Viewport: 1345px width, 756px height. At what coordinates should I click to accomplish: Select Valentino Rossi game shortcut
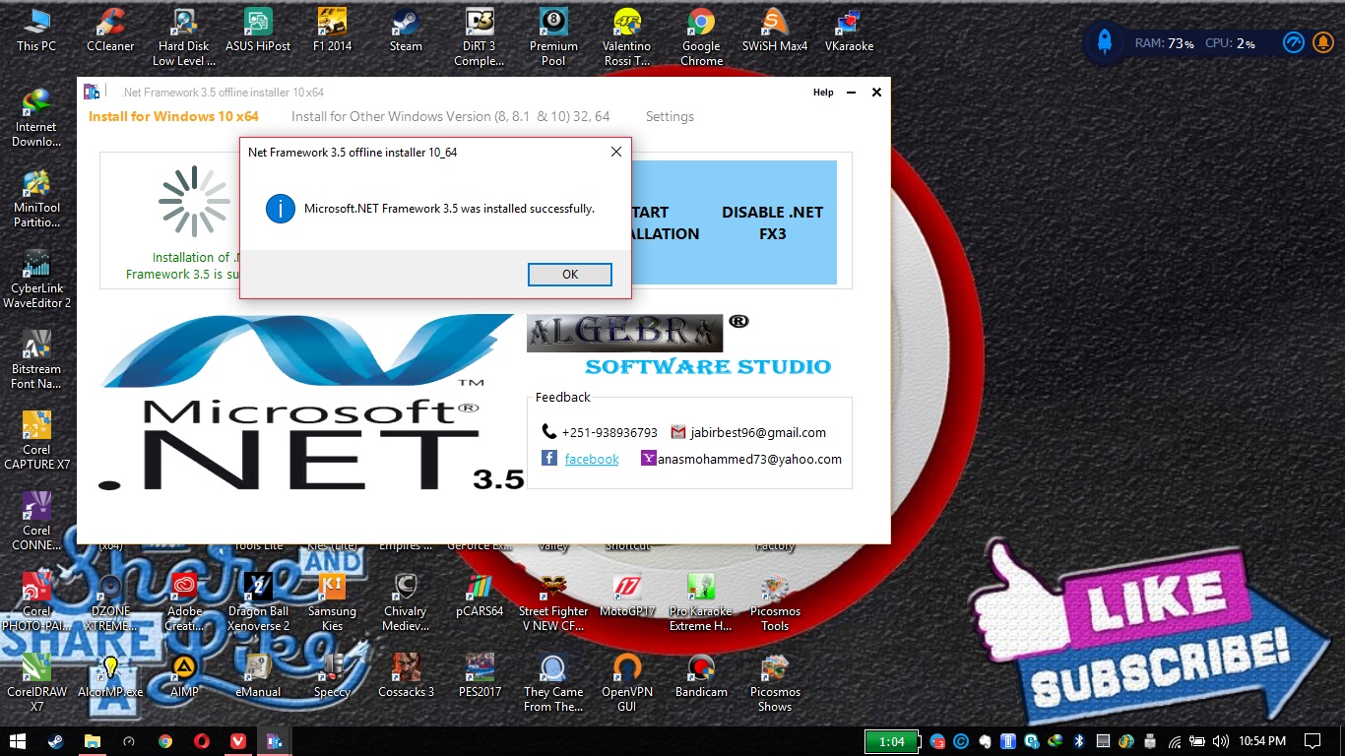(627, 37)
